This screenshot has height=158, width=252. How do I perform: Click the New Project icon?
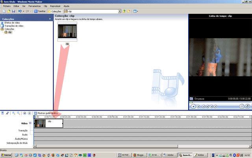(x=4, y=11)
